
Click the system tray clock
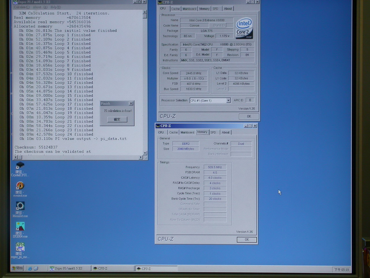point(342,270)
